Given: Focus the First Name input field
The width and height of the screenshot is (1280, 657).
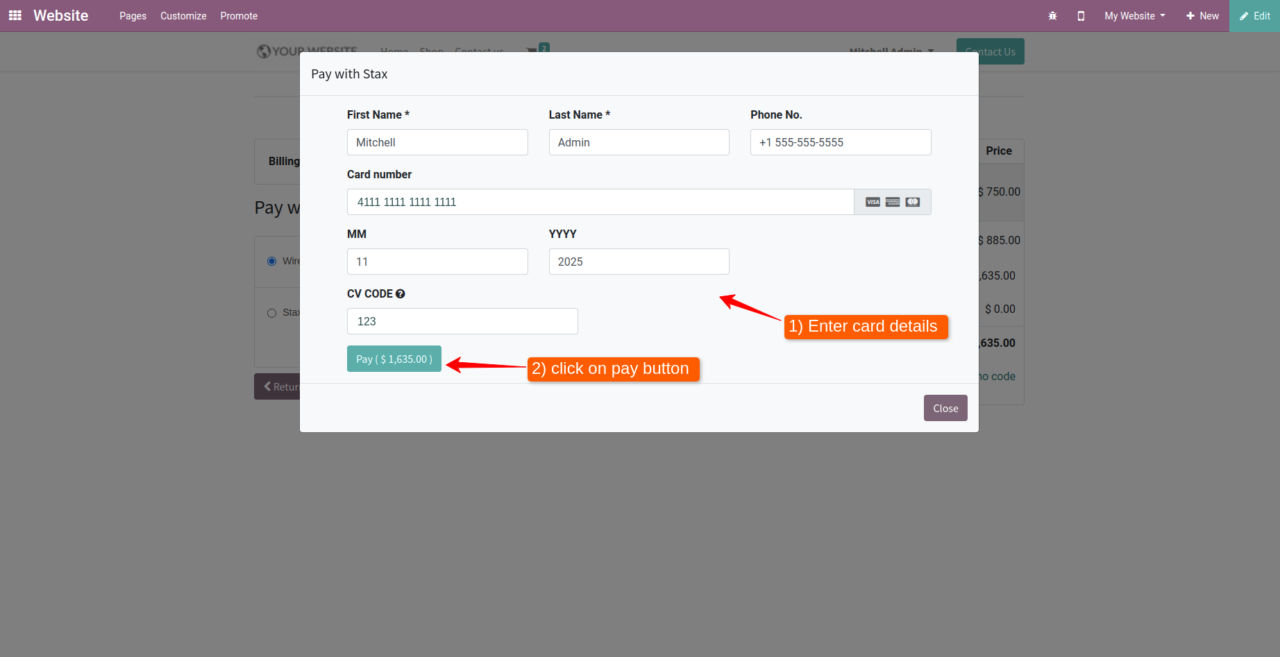Looking at the screenshot, I should pyautogui.click(x=437, y=142).
